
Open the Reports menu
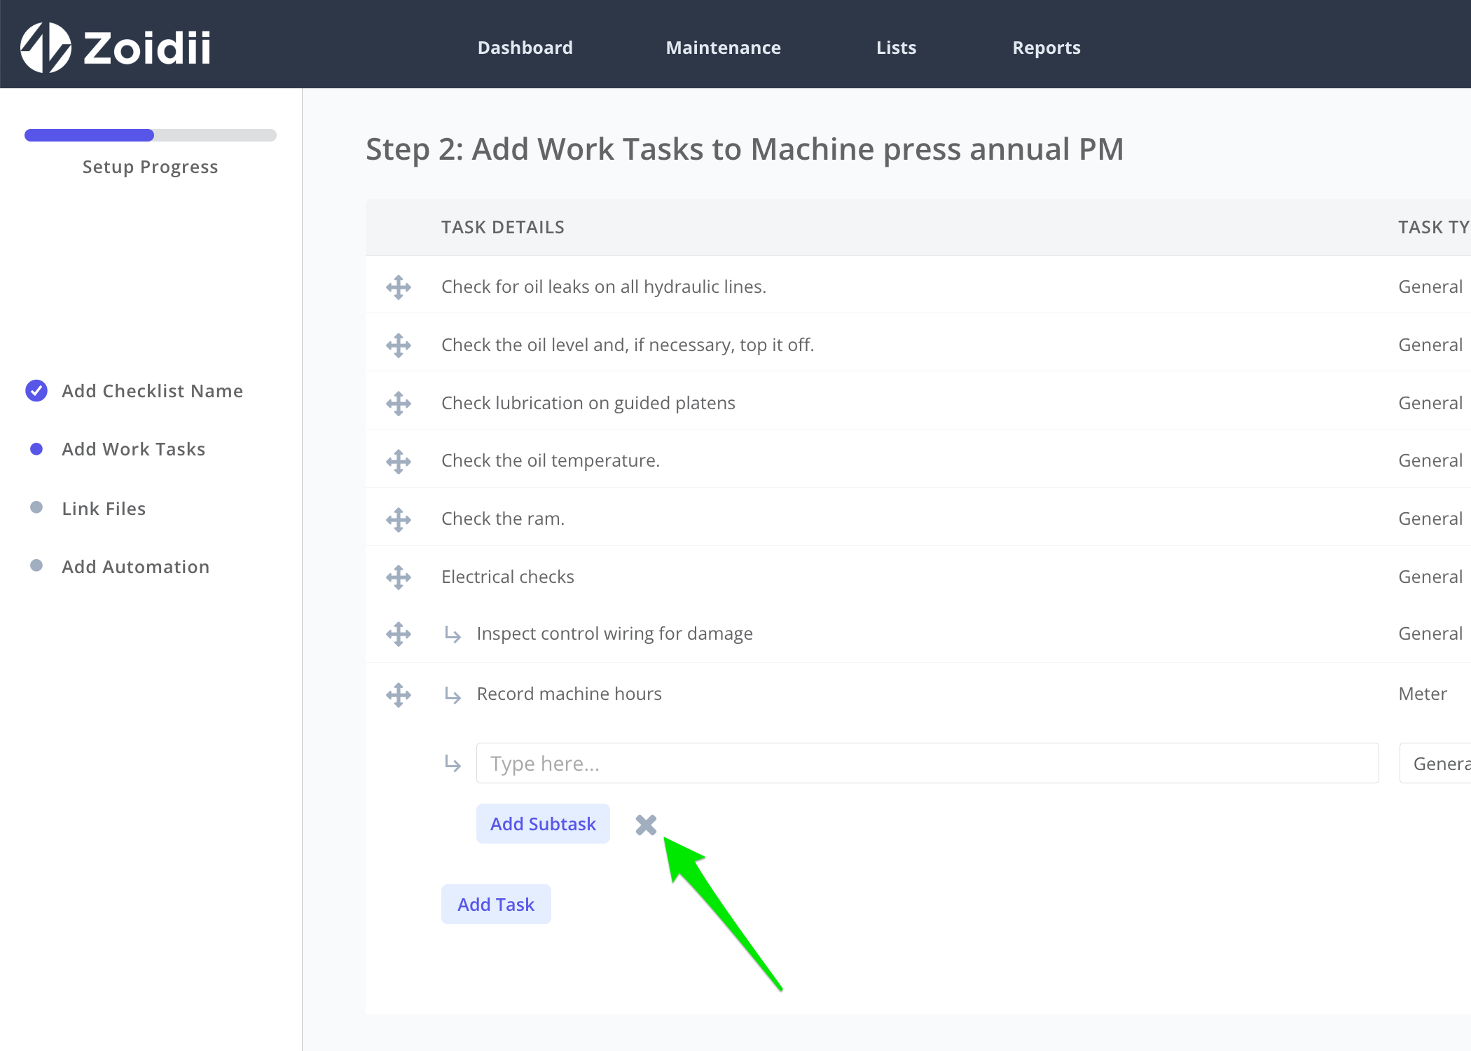pyautogui.click(x=1046, y=48)
